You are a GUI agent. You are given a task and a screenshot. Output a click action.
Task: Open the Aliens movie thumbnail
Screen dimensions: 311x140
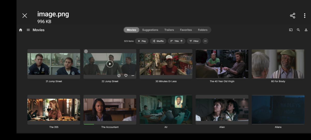click(278, 110)
